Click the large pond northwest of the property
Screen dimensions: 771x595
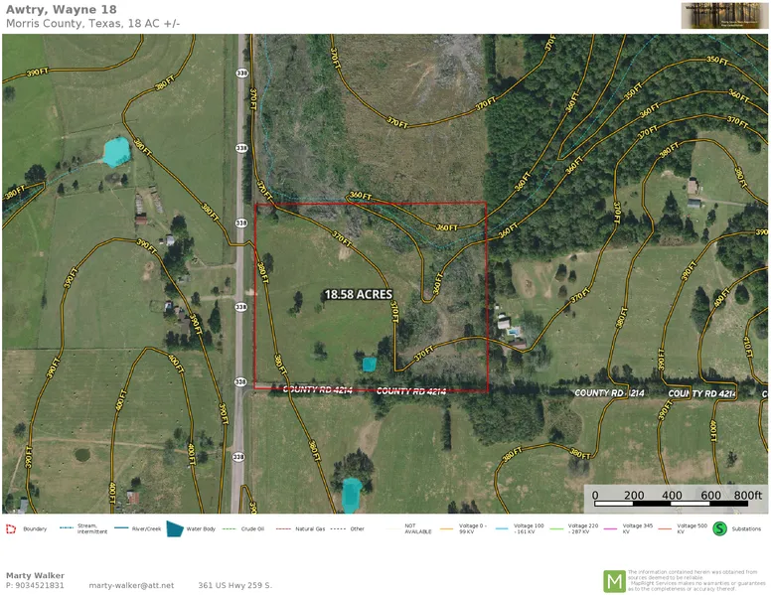click(x=116, y=152)
